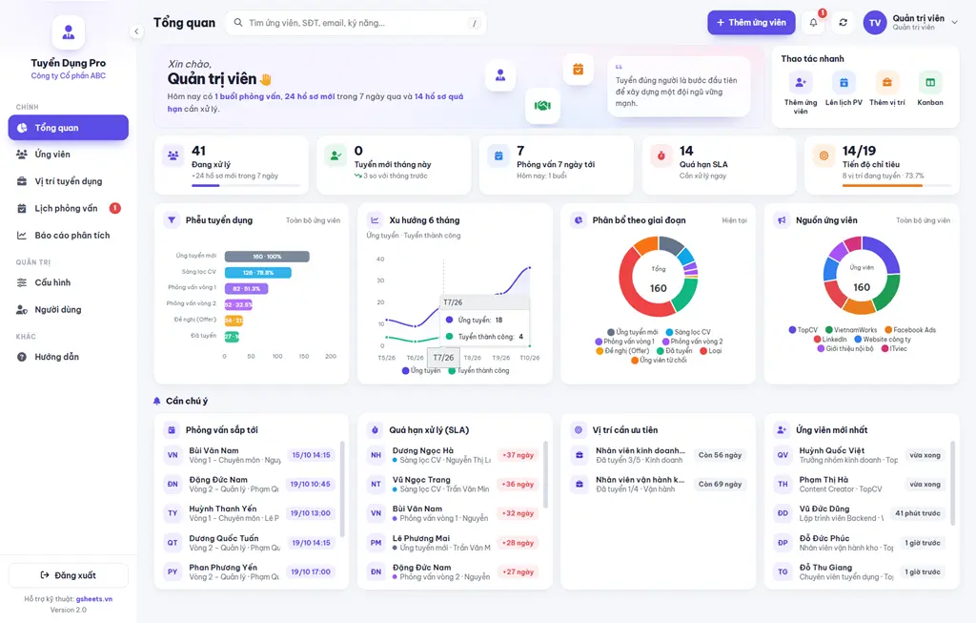Click the Đang xử lý stat card icon
976x623 pixels.
tap(173, 156)
